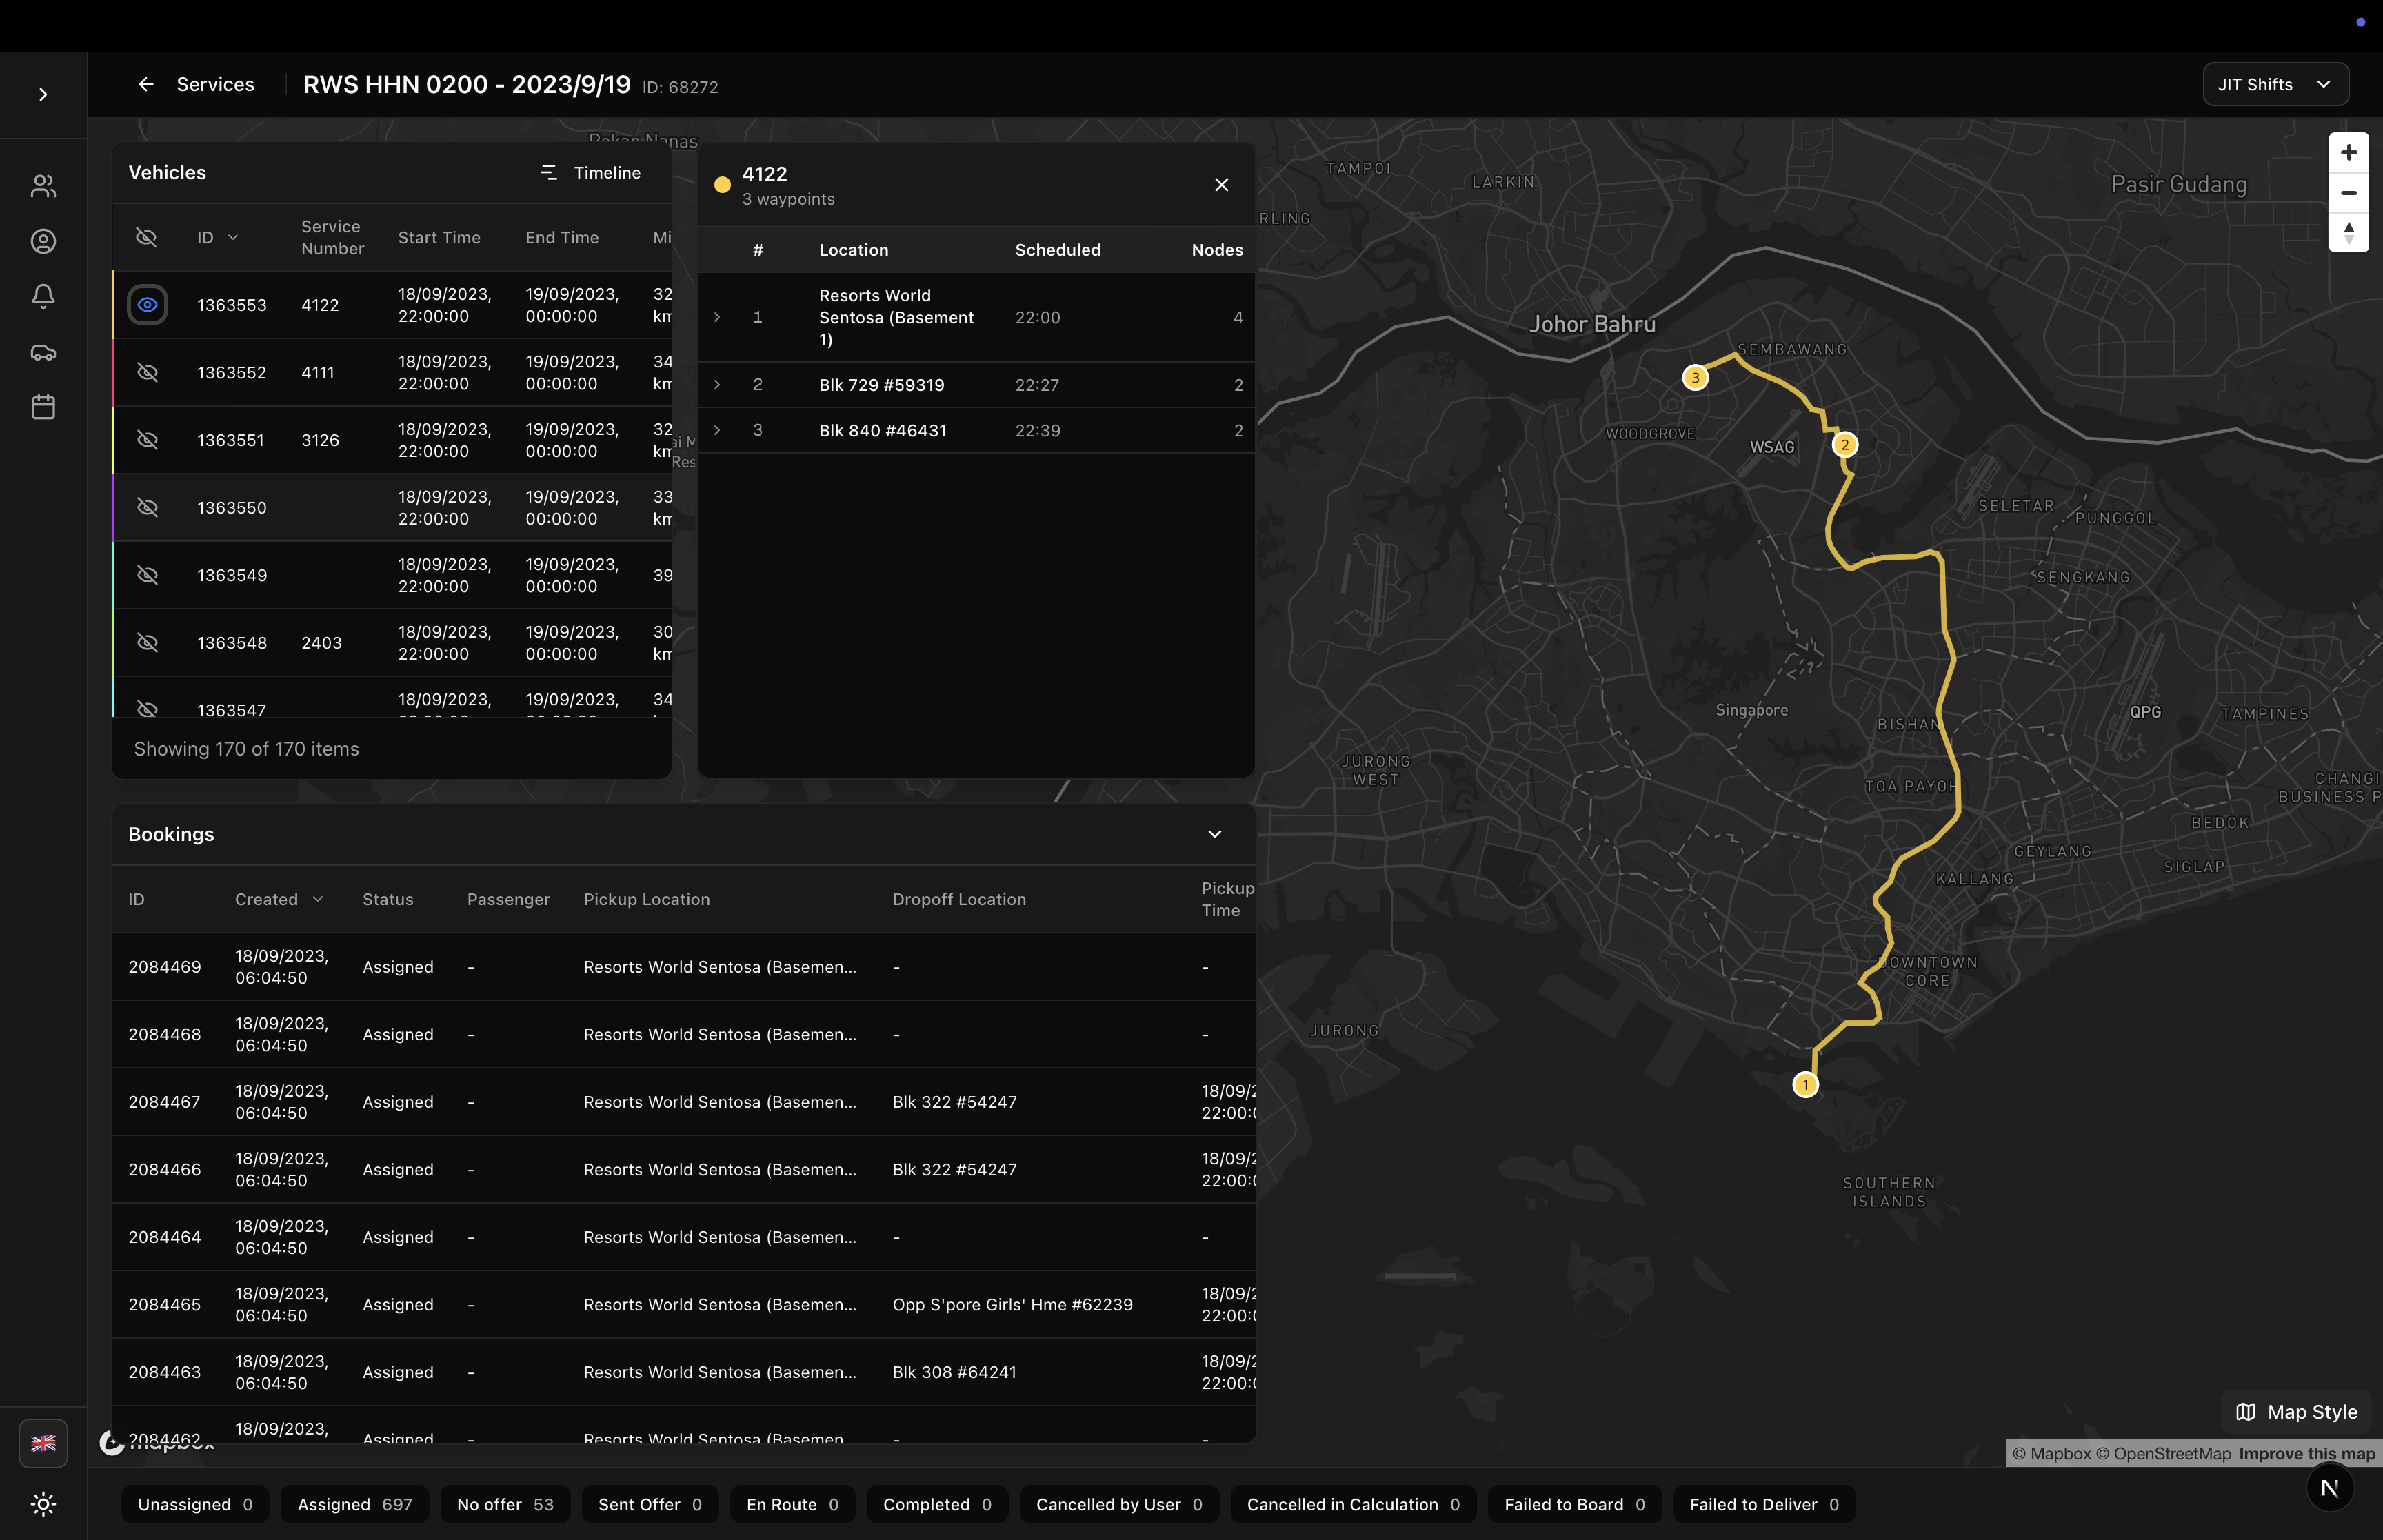Filter by No offer status 53
This screenshot has width=2383, height=1540.
tap(505, 1504)
